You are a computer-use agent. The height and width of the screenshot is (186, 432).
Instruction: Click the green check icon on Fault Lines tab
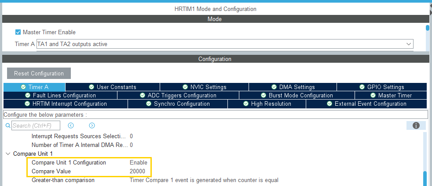point(28,95)
